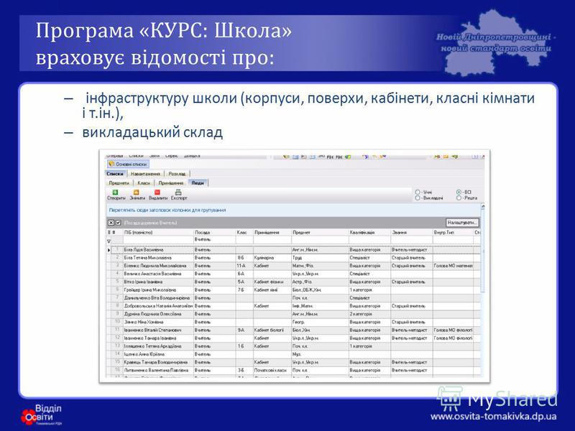
Task: Sort by the Внутр.Тип column header
Action: click(453, 232)
